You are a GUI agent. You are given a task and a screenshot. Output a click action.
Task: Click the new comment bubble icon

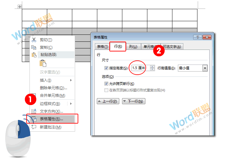[34, 127]
